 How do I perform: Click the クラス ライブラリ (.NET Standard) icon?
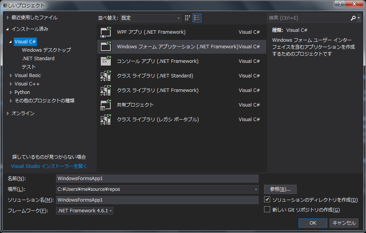106,75
